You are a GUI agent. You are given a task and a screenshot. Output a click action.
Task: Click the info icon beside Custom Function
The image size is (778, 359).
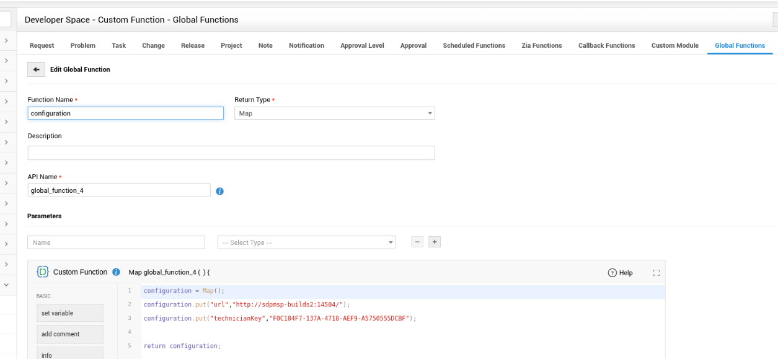coord(116,272)
